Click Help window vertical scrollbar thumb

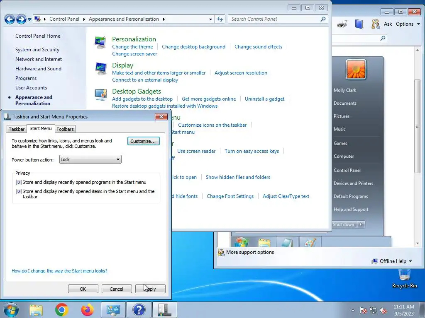[x=418, y=126]
